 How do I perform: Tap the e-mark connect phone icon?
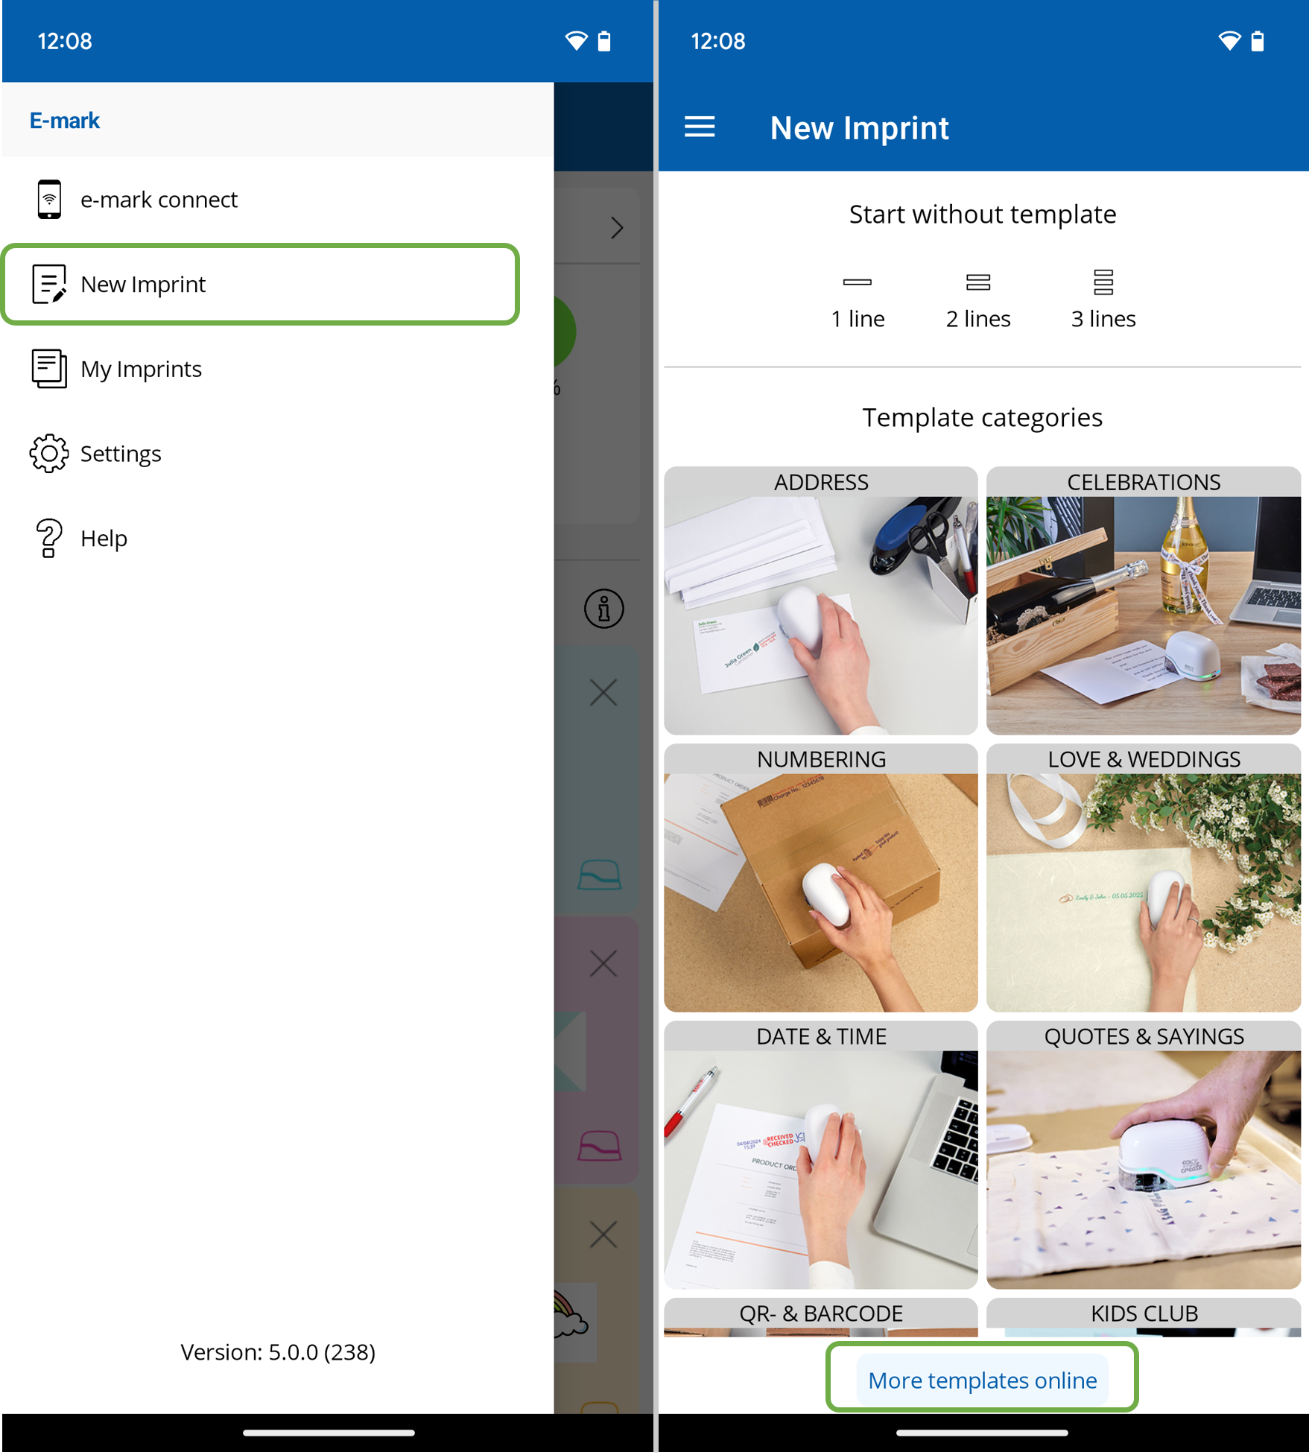pyautogui.click(x=49, y=199)
